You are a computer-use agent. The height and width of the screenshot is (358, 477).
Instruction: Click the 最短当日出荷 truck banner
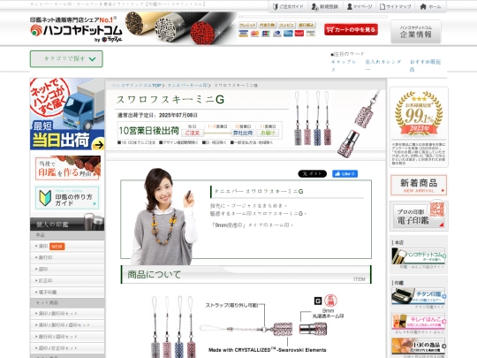(x=67, y=114)
